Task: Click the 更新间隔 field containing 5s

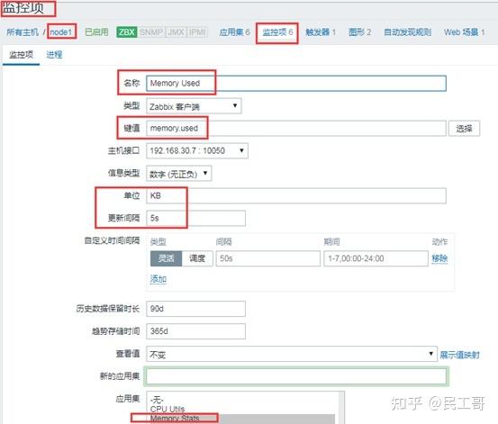Action: tap(195, 218)
